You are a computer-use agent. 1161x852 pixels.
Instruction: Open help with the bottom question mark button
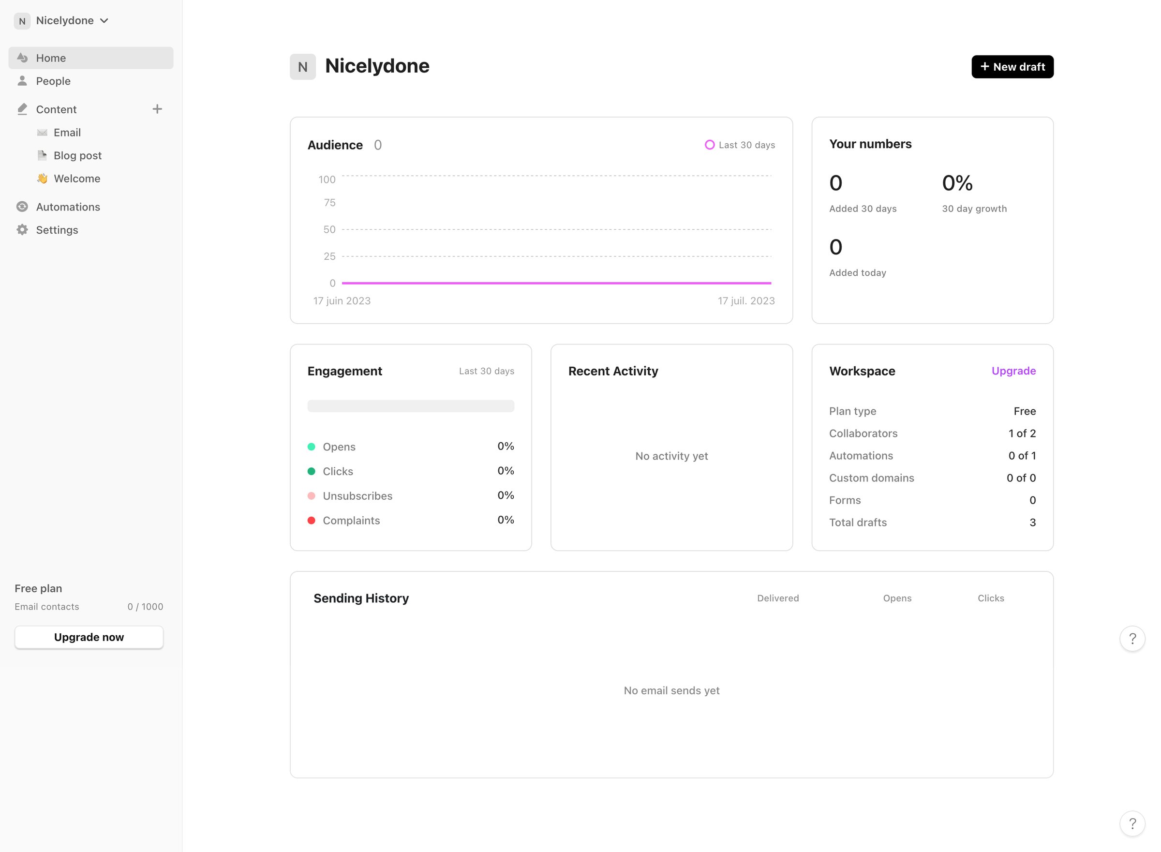click(x=1132, y=823)
